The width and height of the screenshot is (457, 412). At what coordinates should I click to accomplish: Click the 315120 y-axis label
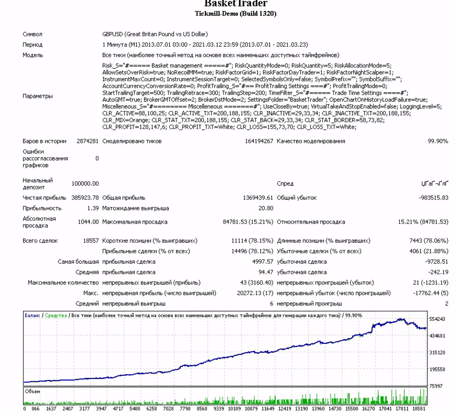point(437,353)
